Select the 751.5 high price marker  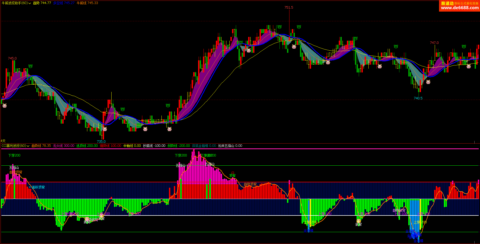click(x=289, y=7)
